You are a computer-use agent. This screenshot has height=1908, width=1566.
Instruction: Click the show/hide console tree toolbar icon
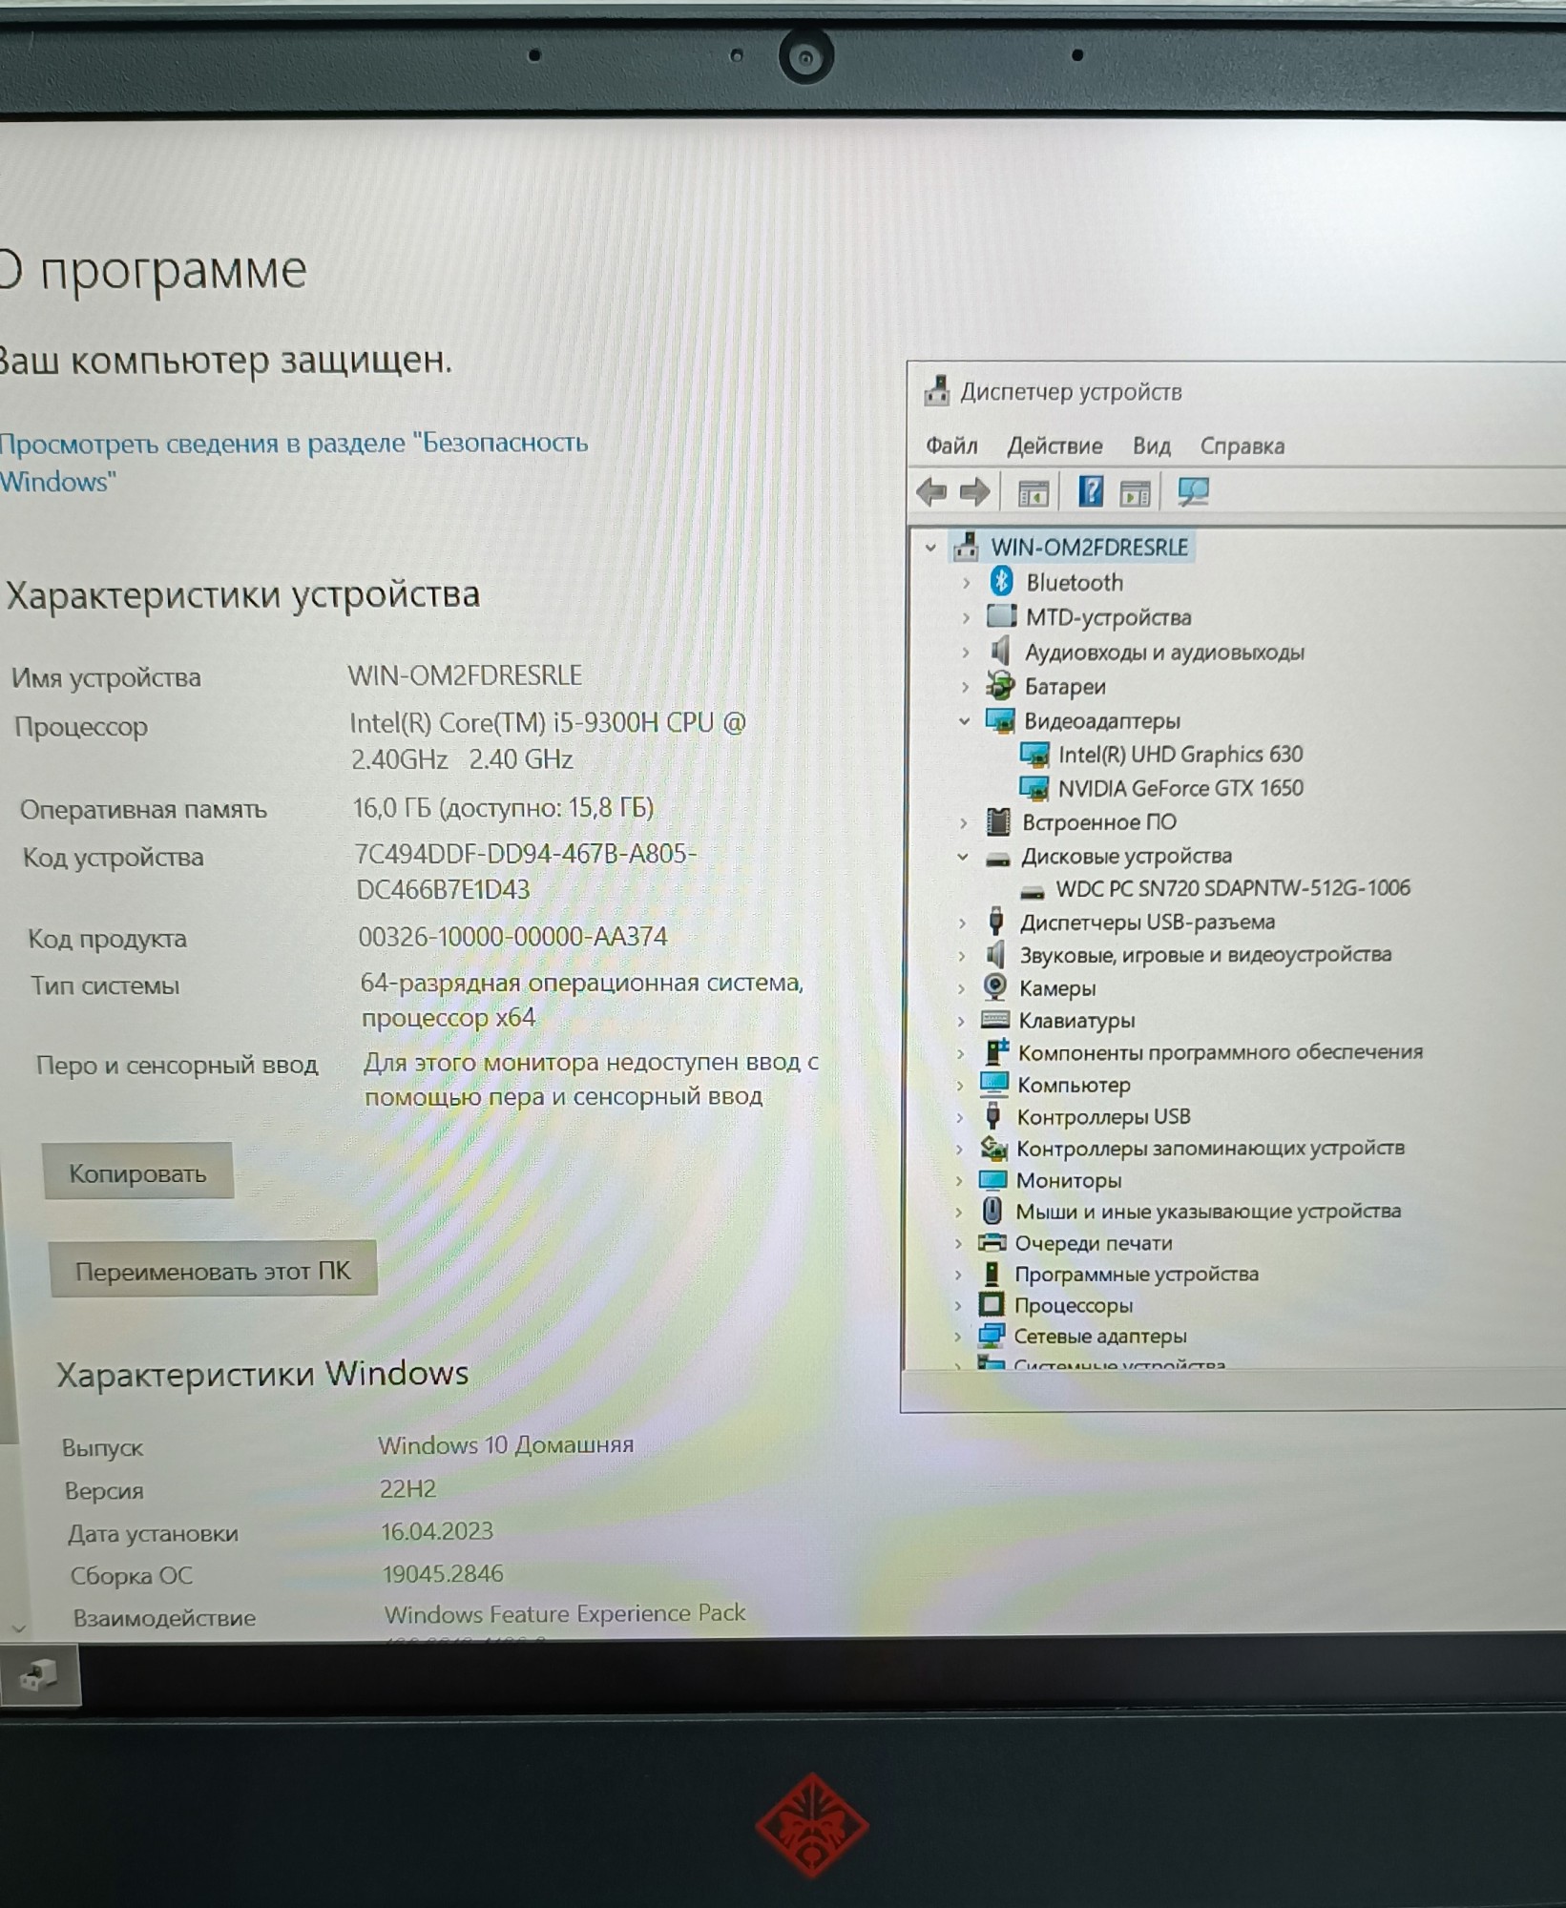(x=1033, y=493)
